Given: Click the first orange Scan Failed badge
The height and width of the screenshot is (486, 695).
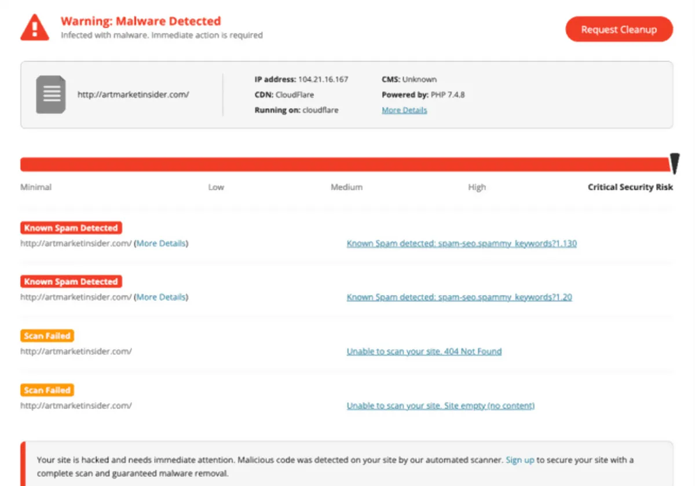Looking at the screenshot, I should click(x=47, y=336).
